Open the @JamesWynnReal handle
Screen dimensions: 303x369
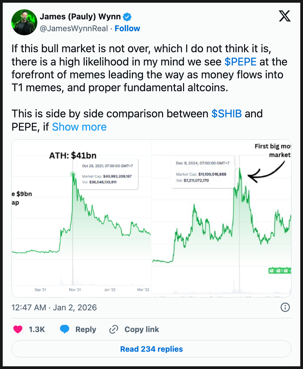[x=74, y=28]
